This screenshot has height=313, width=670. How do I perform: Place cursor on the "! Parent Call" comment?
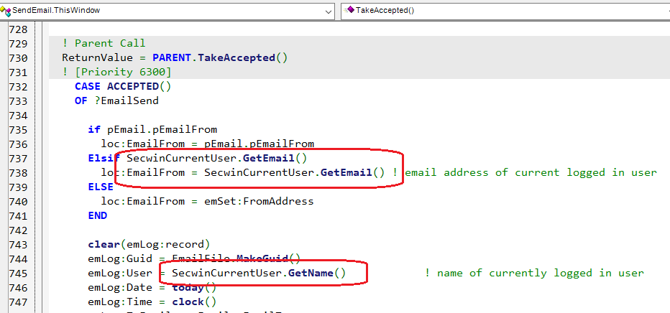[104, 43]
